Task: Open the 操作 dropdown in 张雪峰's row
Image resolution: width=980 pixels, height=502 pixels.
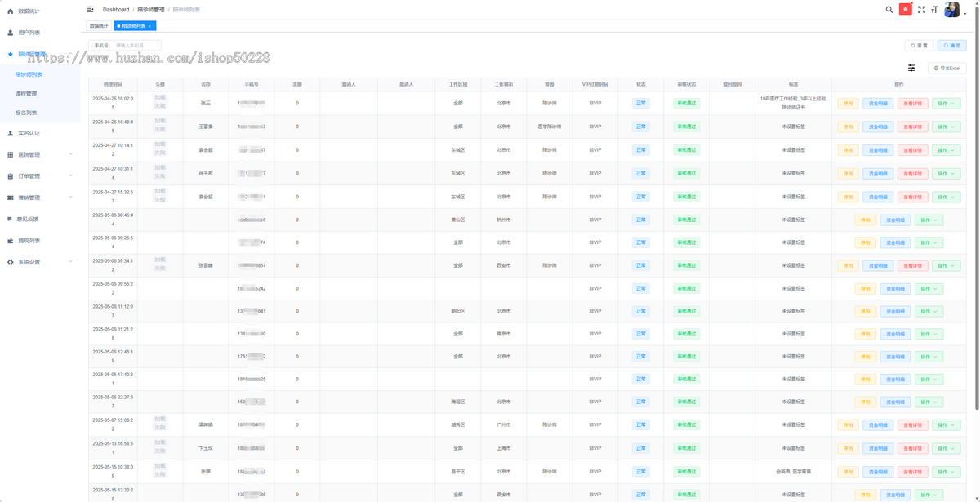Action: click(947, 265)
